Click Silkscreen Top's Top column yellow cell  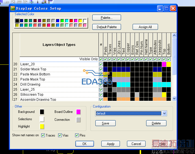click(x=164, y=95)
